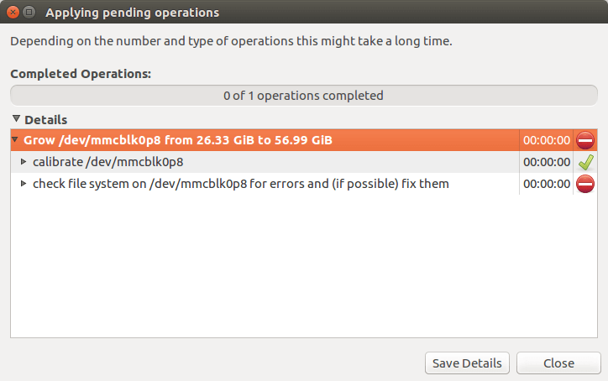This screenshot has height=381, width=608.
Task: Click the round button next to the title bar X
Action: click(29, 13)
